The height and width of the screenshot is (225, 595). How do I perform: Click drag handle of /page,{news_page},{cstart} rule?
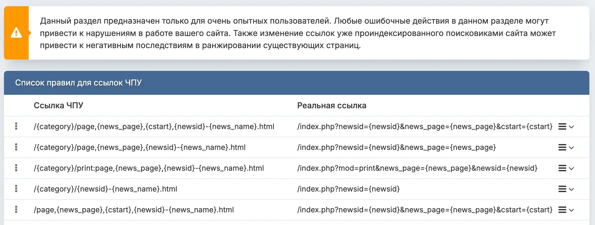[16, 210]
